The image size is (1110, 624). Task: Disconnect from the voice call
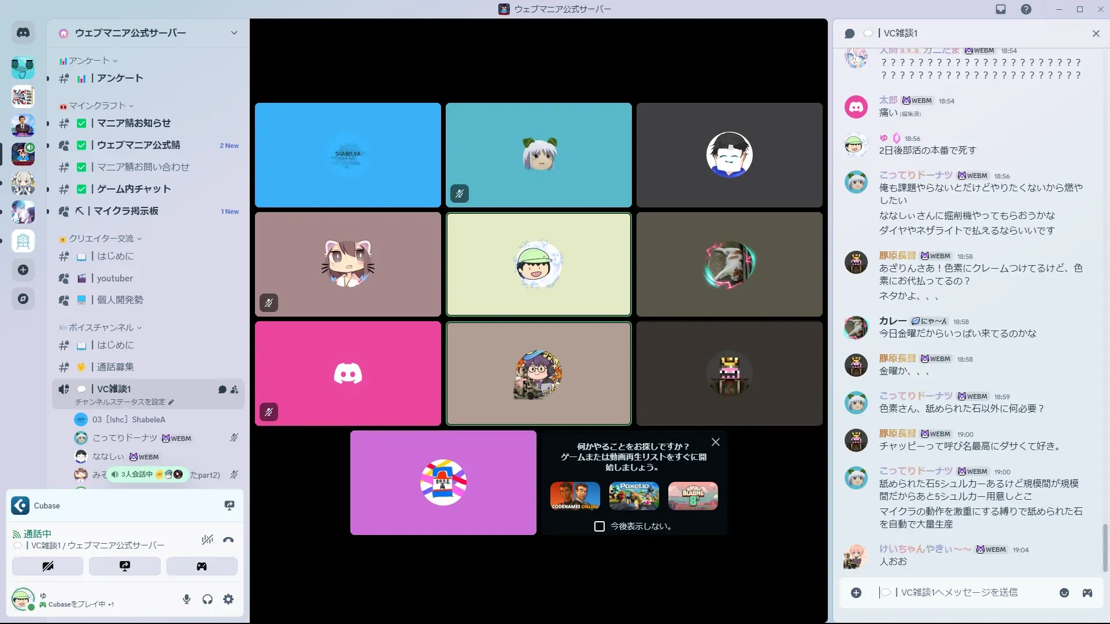pyautogui.click(x=228, y=540)
